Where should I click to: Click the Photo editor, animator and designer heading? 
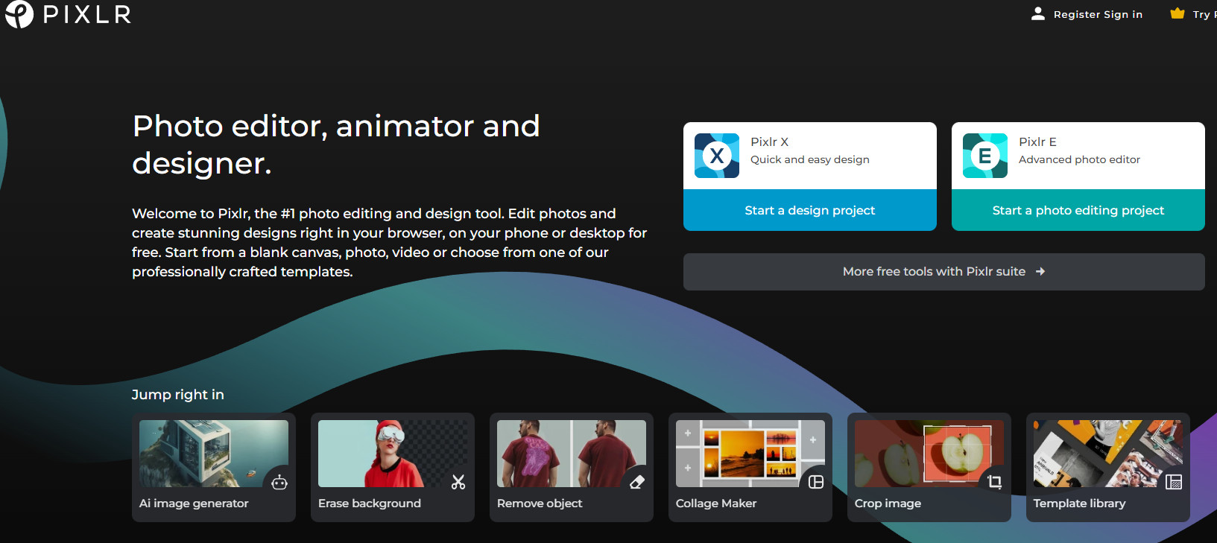[336, 145]
